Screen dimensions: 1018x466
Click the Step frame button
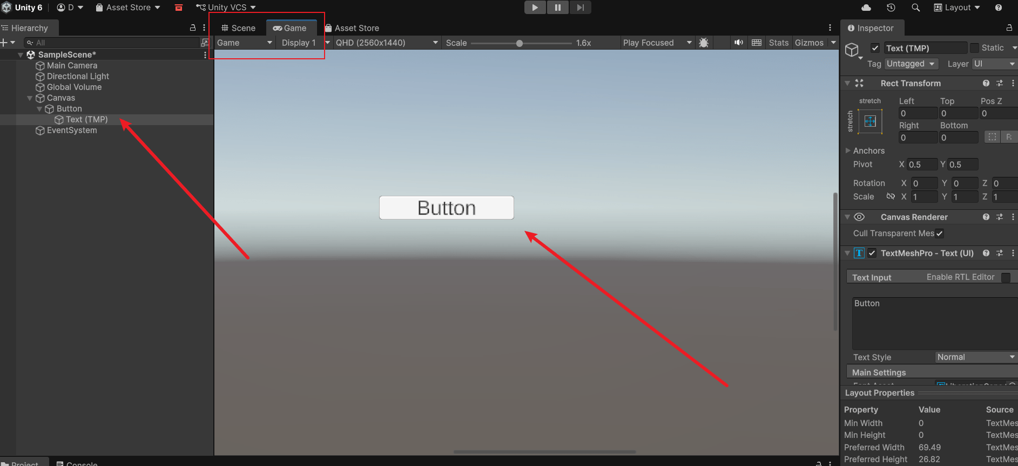pos(580,8)
